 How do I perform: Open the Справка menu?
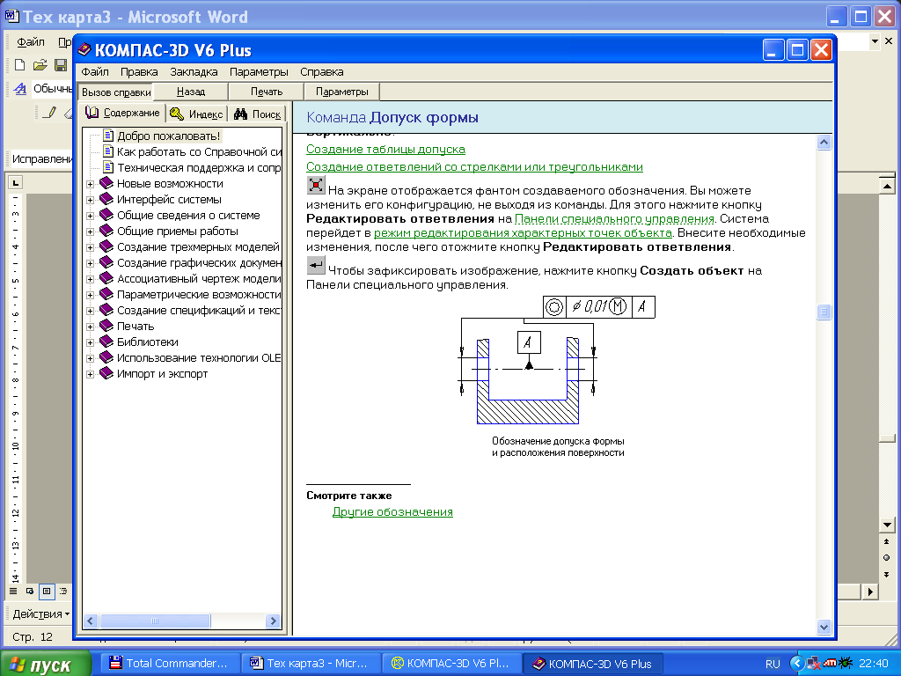click(x=322, y=72)
